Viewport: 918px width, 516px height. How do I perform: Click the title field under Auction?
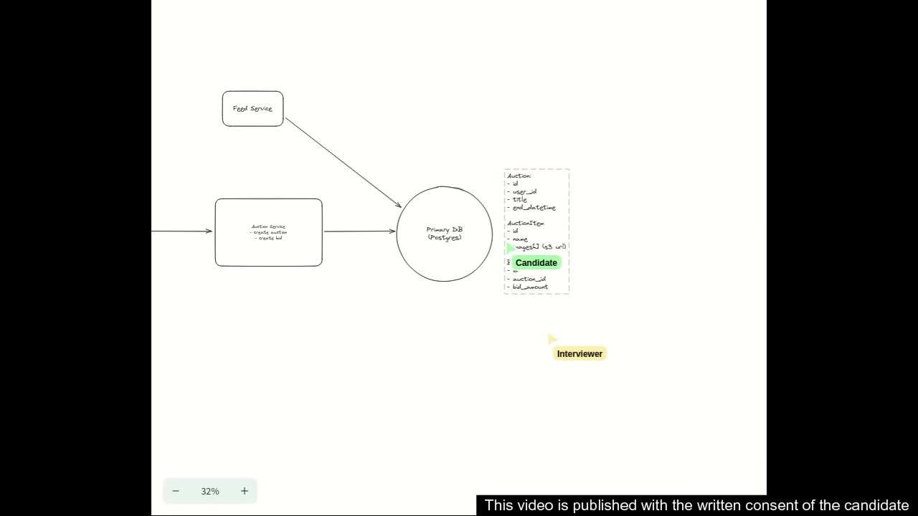pos(519,199)
